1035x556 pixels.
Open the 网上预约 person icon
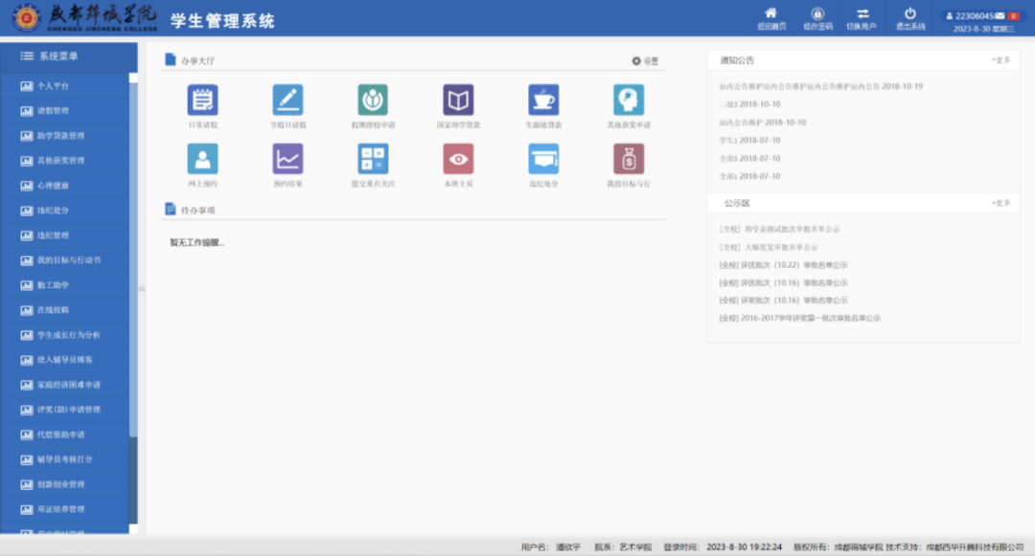tap(202, 159)
